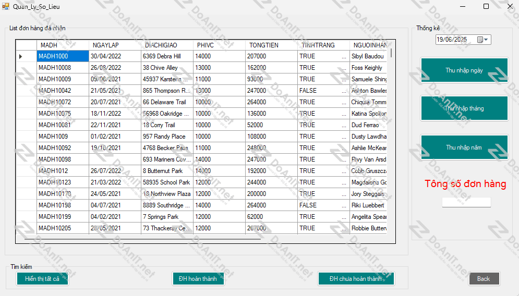
Task: Select cell MADH10092
Action: coord(63,148)
